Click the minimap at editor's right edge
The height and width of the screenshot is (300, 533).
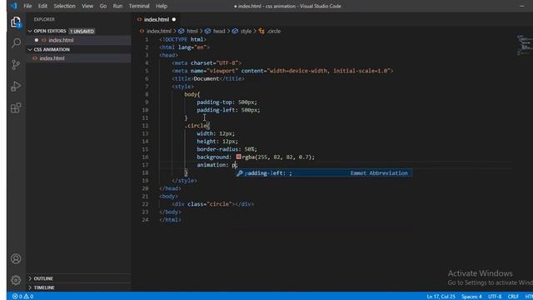click(x=525, y=45)
